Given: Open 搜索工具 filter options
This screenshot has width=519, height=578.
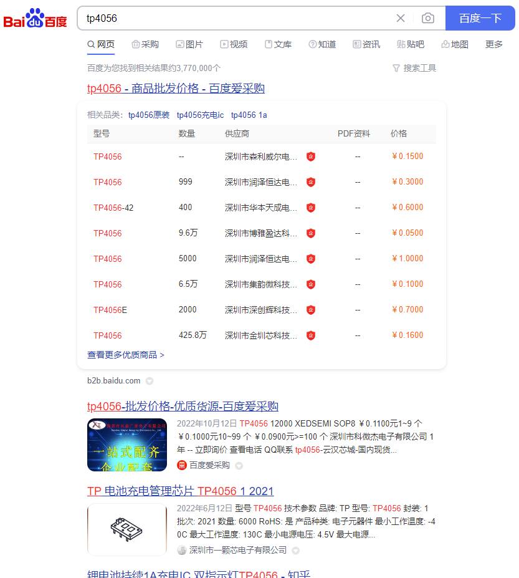Looking at the screenshot, I should pos(414,68).
